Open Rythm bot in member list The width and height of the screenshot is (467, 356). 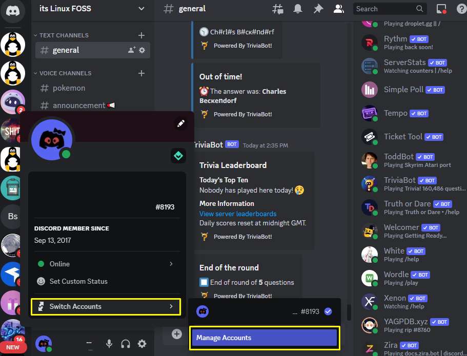point(412,43)
